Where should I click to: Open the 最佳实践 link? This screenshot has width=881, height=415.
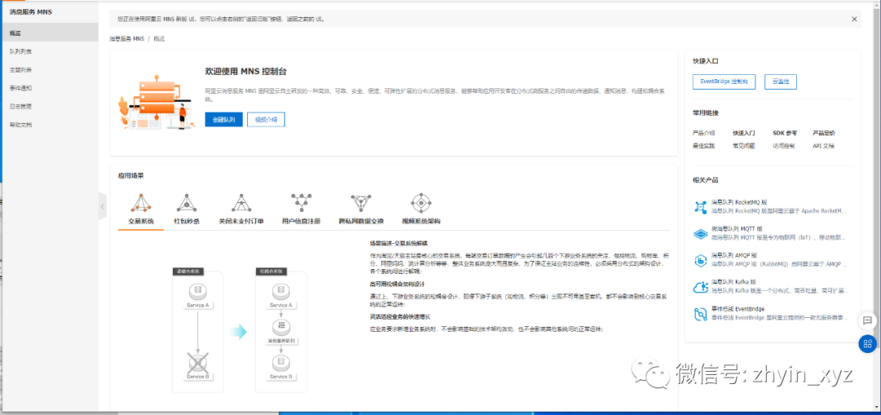coord(703,145)
